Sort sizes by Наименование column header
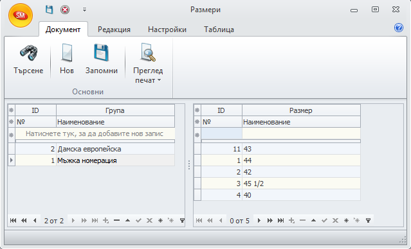The width and height of the screenshot is (411, 249). pyautogui.click(x=301, y=122)
